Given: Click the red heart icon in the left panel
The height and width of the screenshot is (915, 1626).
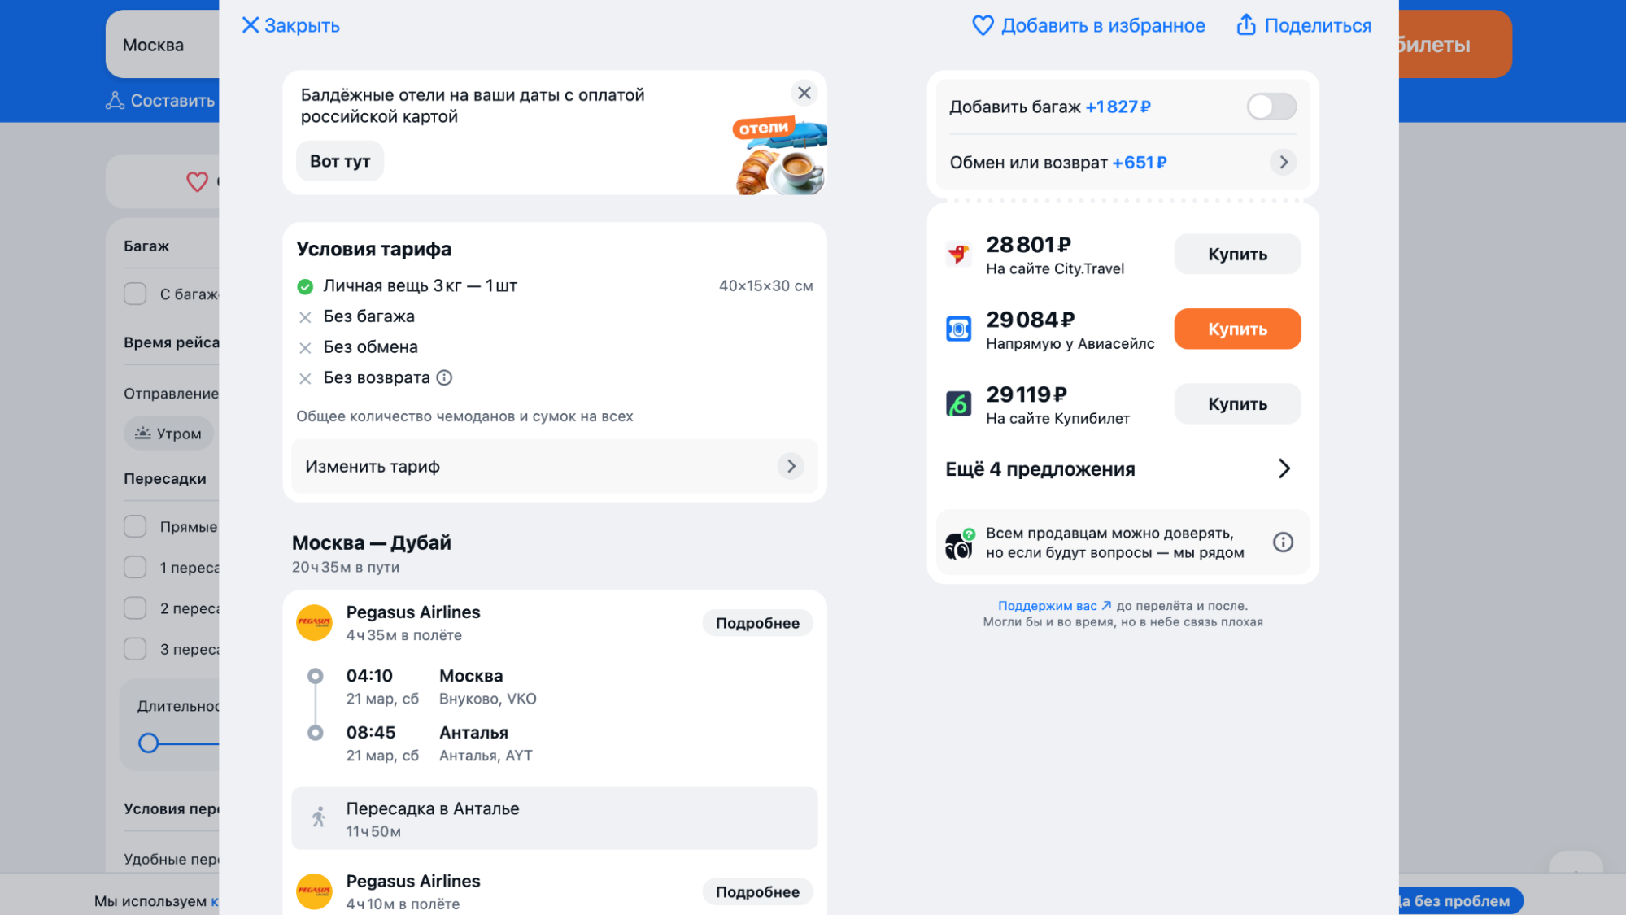Looking at the screenshot, I should tap(197, 181).
